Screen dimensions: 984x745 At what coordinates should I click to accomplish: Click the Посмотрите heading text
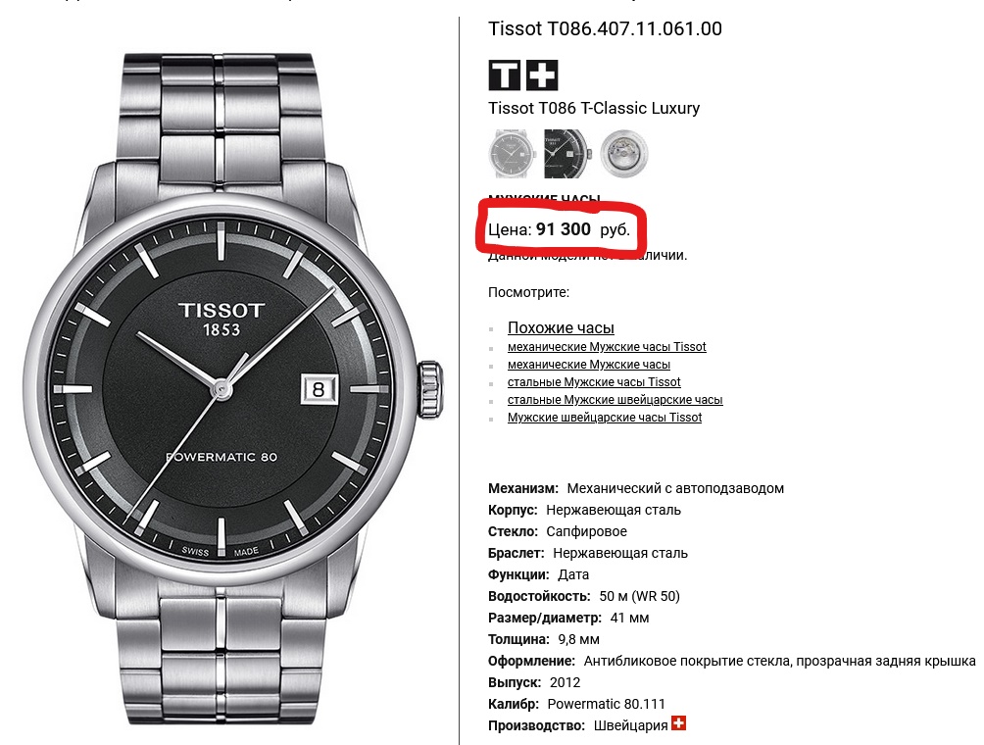(528, 292)
